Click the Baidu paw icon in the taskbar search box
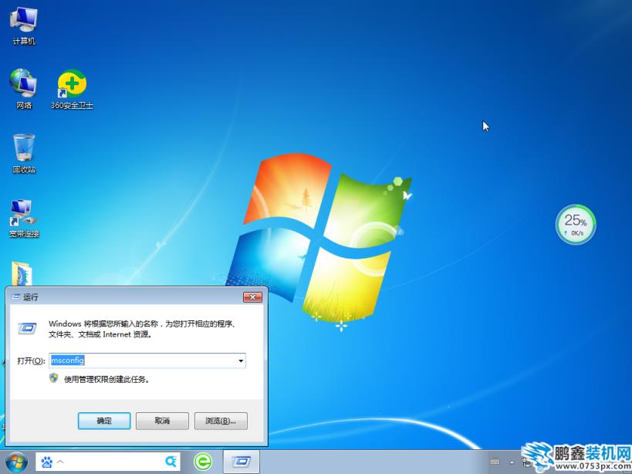Screen dimensions: 632x474 click(47, 462)
